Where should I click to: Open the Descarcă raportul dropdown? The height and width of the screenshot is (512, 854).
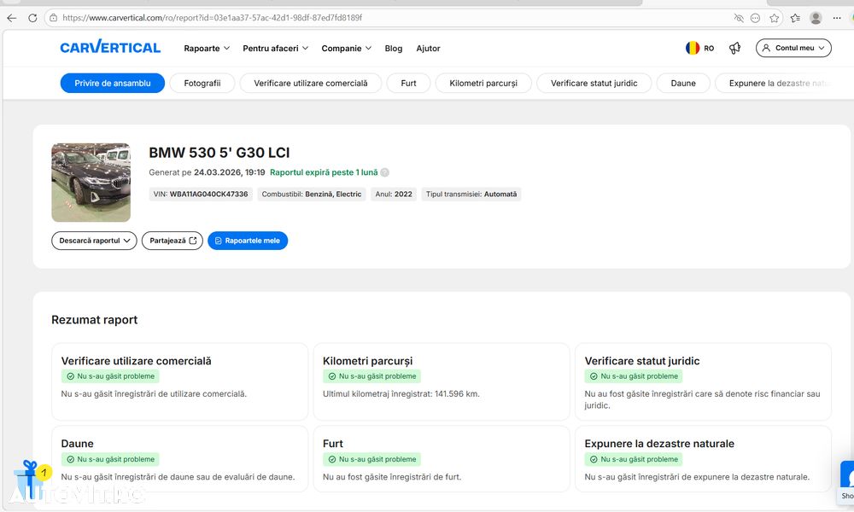click(x=94, y=241)
